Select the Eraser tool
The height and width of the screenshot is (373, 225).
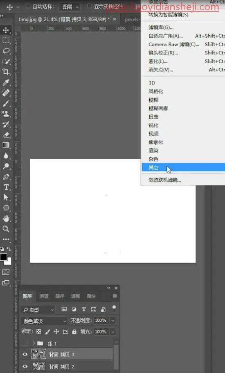[6, 134]
